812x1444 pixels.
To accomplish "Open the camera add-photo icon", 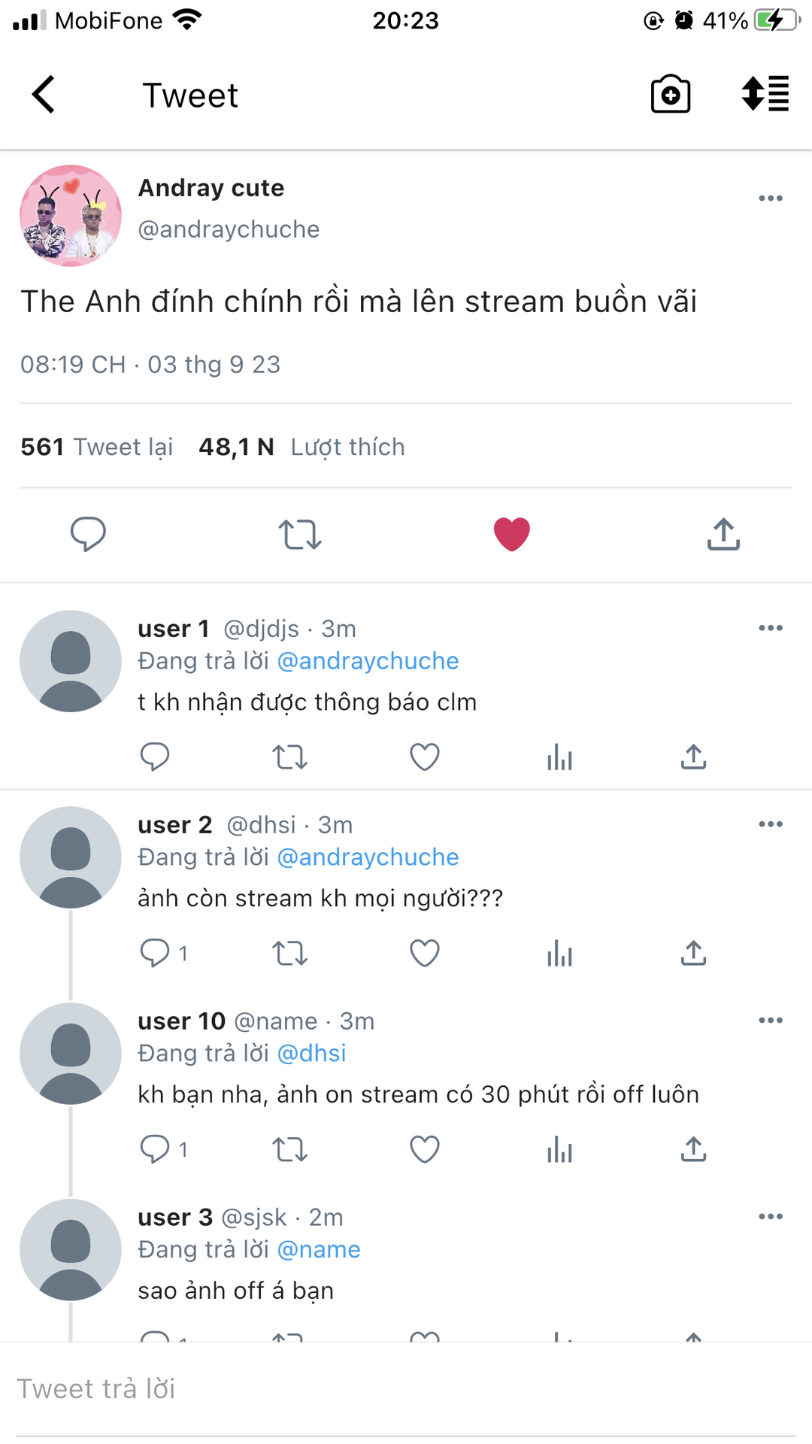I will point(670,95).
